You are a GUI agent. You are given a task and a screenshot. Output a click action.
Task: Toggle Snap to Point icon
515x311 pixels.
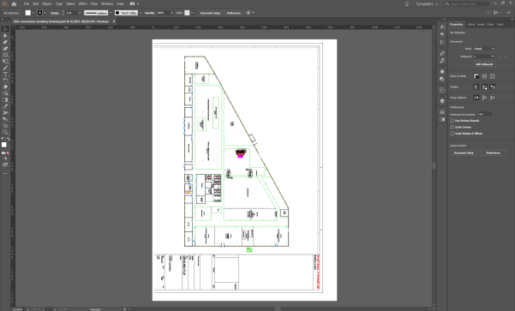[476, 98]
